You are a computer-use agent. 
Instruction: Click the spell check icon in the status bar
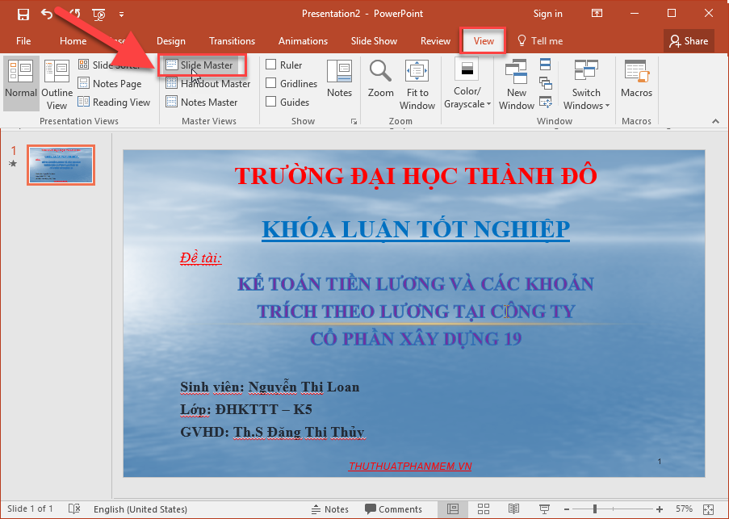74,509
